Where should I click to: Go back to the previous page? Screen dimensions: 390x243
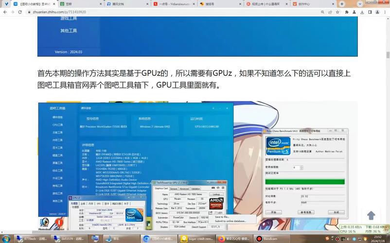5,12
